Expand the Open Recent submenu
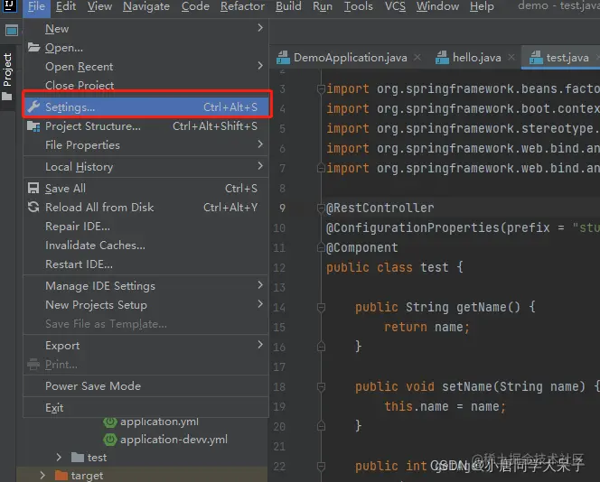This screenshot has height=482, width=600. coord(146,67)
